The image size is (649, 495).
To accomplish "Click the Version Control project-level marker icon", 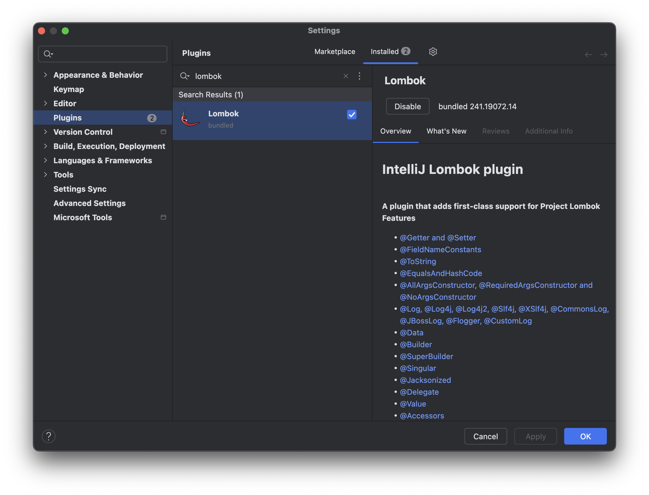I will 163,132.
